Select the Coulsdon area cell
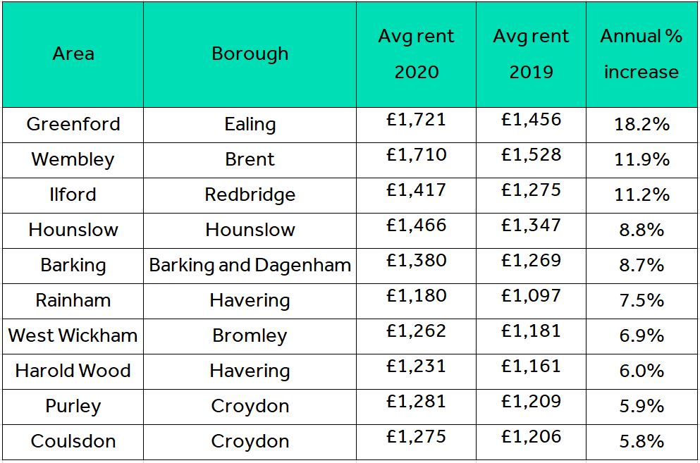The image size is (700, 463). tap(73, 443)
